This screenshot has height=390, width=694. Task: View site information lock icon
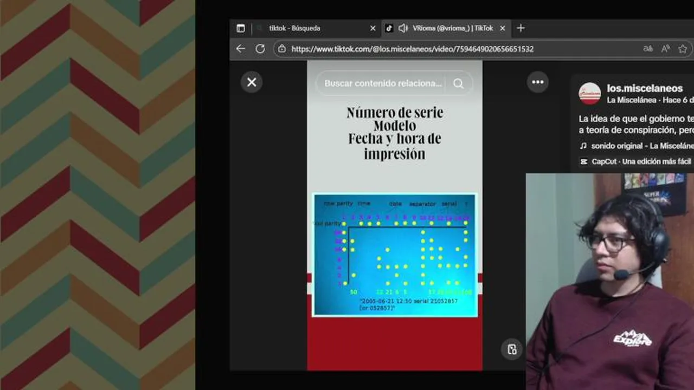(281, 49)
